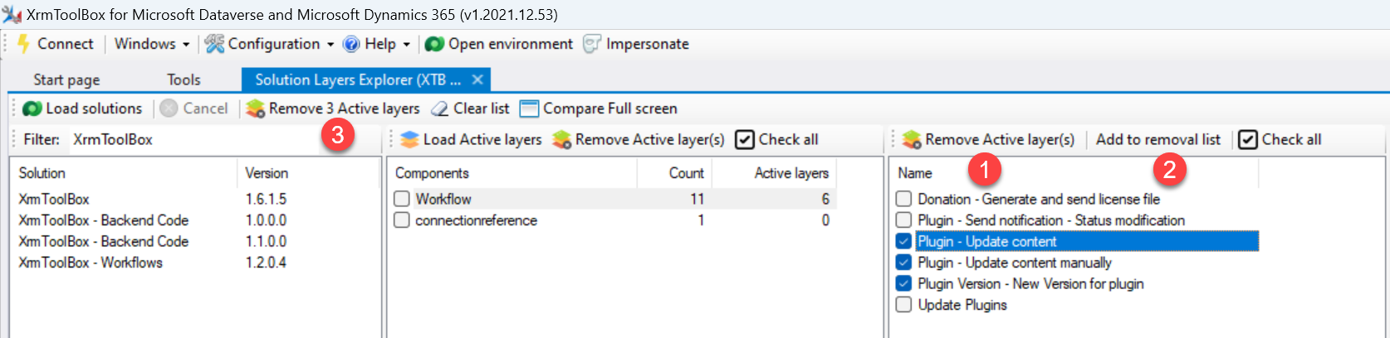Close the Solution Layers Explorer tab
Image resolution: width=1390 pixels, height=338 pixels.
pyautogui.click(x=477, y=80)
